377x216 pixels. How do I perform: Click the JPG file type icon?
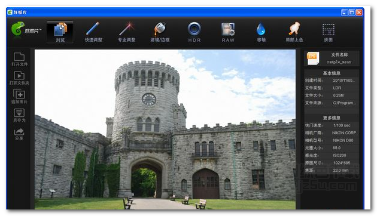point(313,58)
